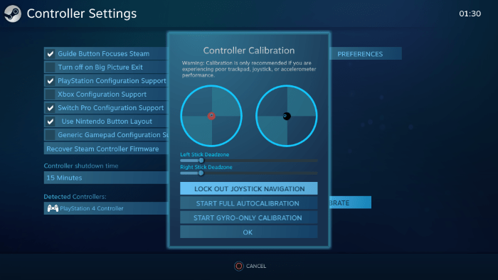Click the Steam logo icon
Viewport: 498px width, 280px height.
click(13, 14)
